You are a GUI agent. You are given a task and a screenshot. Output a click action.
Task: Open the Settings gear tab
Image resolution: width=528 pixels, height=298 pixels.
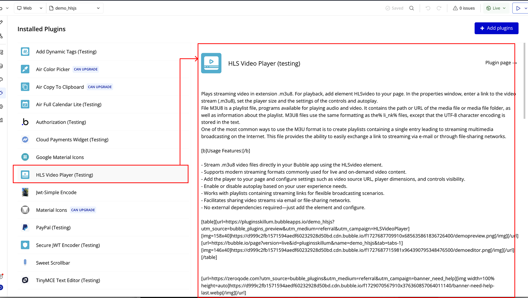1,106
